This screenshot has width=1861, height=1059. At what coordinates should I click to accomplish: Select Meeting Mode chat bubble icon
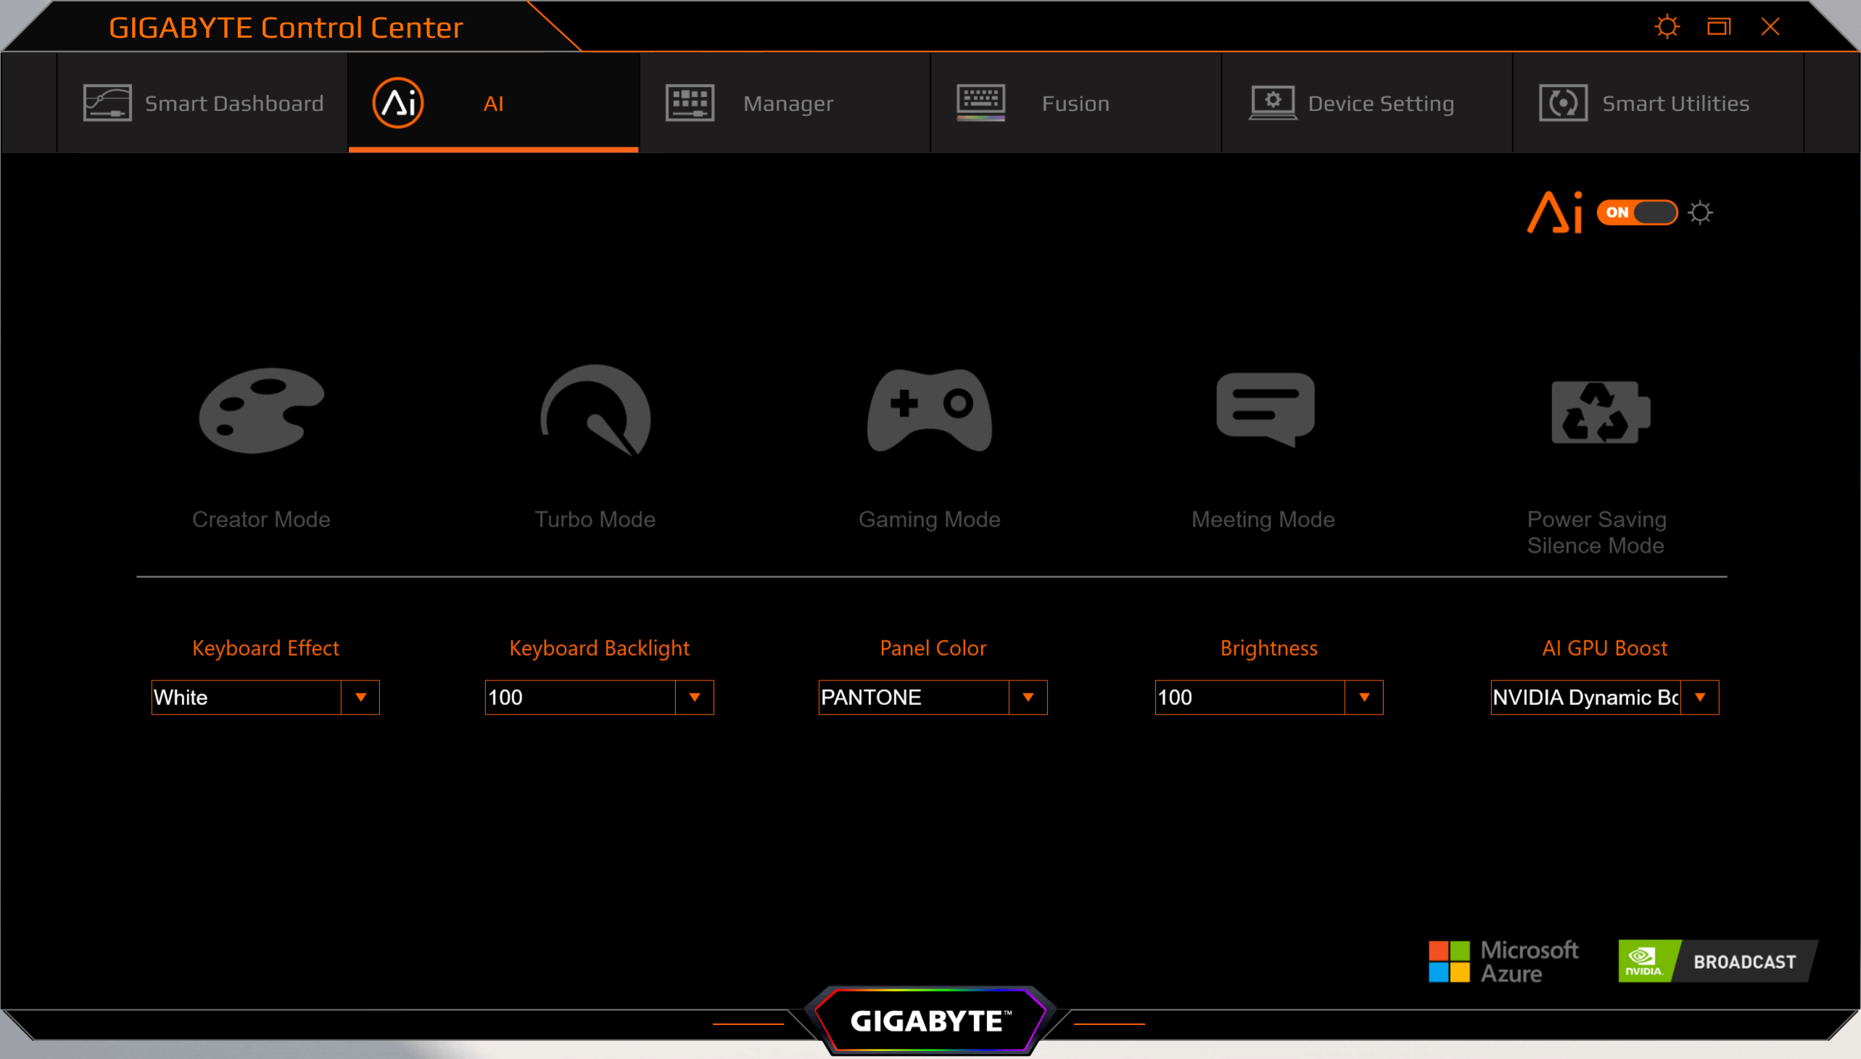coord(1265,409)
